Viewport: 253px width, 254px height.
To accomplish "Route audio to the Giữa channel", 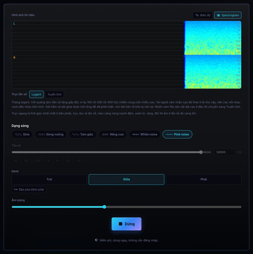I will 126,179.
